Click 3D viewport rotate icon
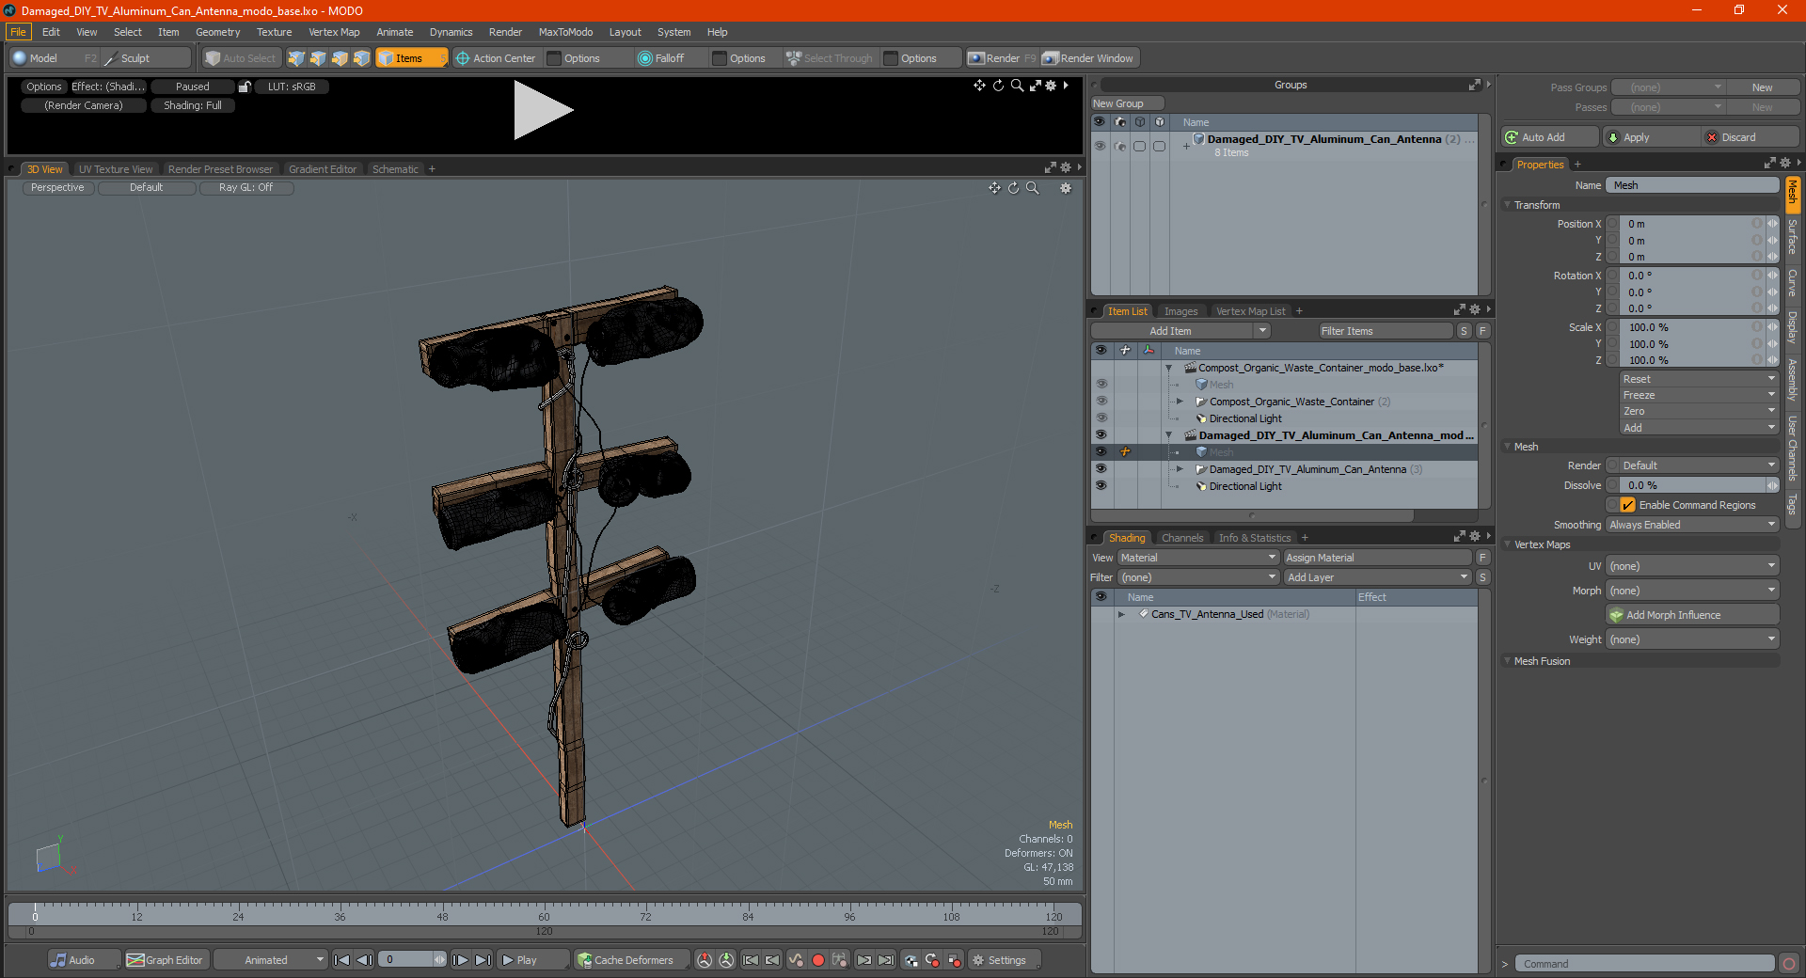Screen dimensions: 1806x978 1014,188
